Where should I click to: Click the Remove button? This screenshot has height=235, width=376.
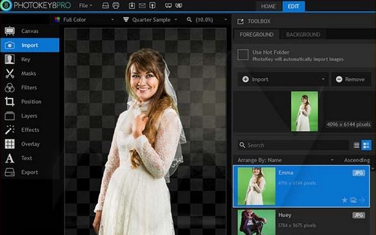(351, 79)
